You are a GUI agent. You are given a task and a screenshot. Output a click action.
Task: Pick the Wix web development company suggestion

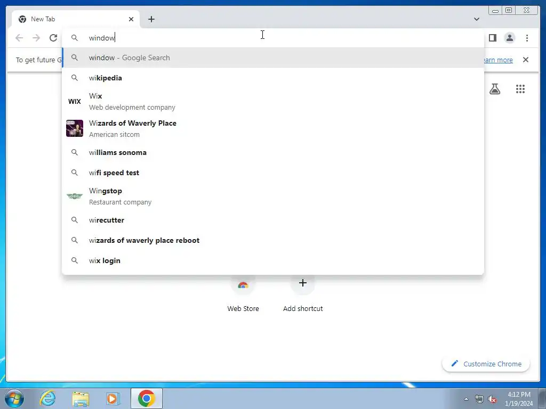click(273, 102)
